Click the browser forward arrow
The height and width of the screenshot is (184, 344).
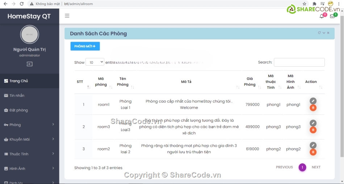pyautogui.click(x=14, y=4)
